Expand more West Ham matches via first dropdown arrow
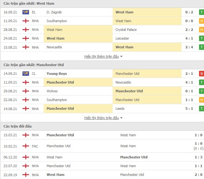Image resolution: width=204 pixels, height=179 pixels. point(121,56)
